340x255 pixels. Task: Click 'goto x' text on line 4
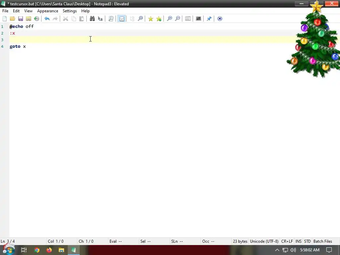[x=18, y=46]
